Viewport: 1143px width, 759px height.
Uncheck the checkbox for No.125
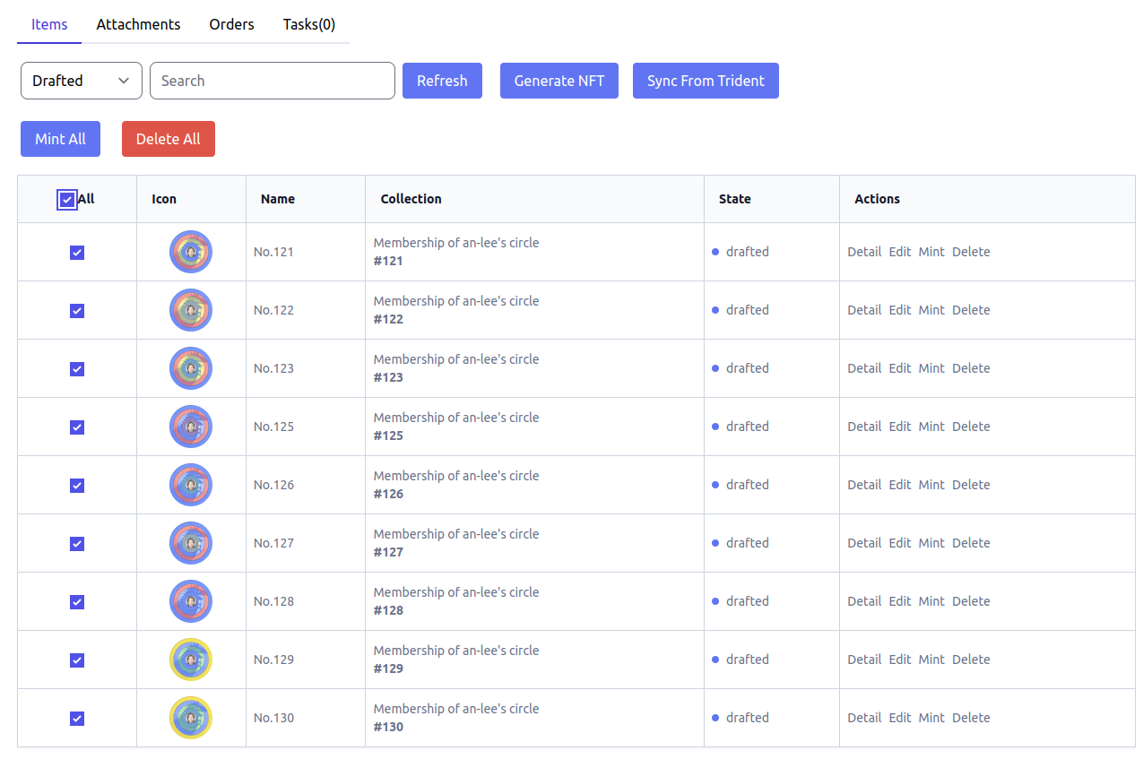coord(77,427)
